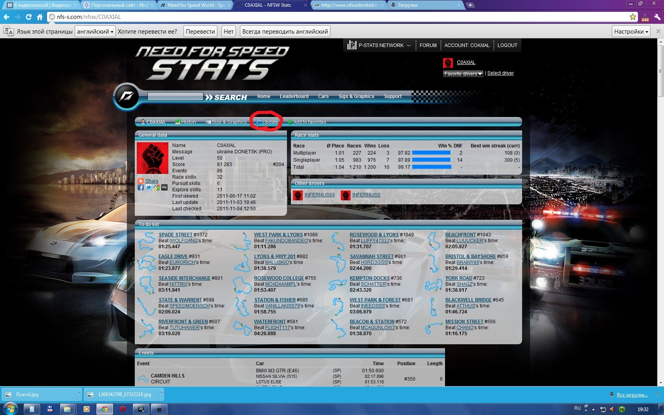Click the Need for Speed taskbar icon
The height and width of the screenshot is (415, 664).
(141, 409)
